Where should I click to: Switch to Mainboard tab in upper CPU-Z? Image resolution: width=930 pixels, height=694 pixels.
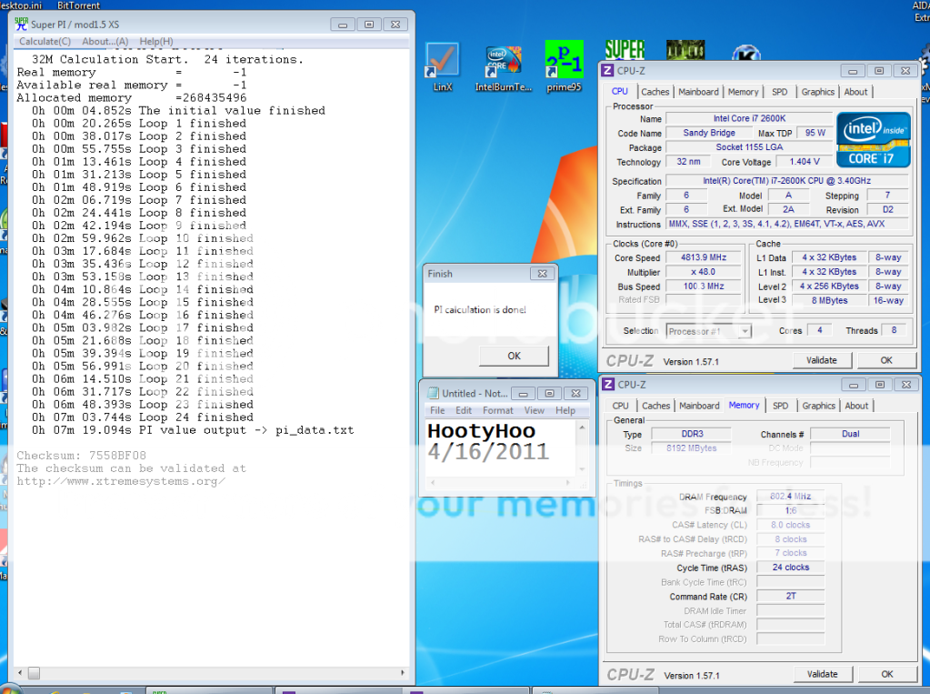[698, 92]
